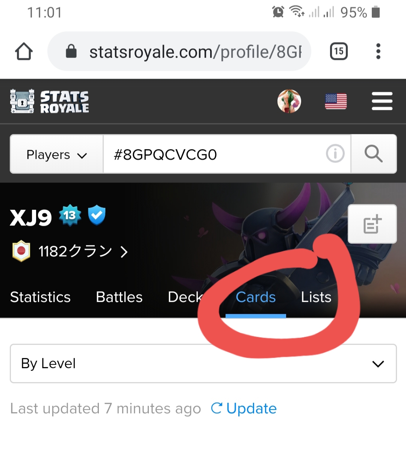Open the 1182クラン clan link
The width and height of the screenshot is (406, 460).
70,251
